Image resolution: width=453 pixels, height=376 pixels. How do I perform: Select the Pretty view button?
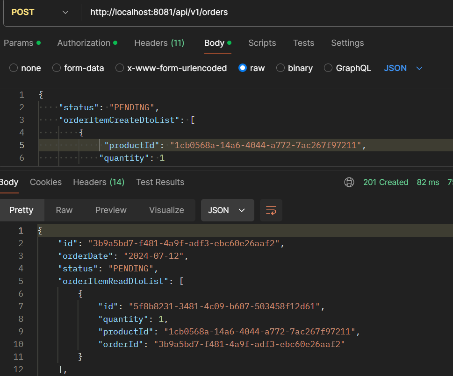(x=22, y=210)
